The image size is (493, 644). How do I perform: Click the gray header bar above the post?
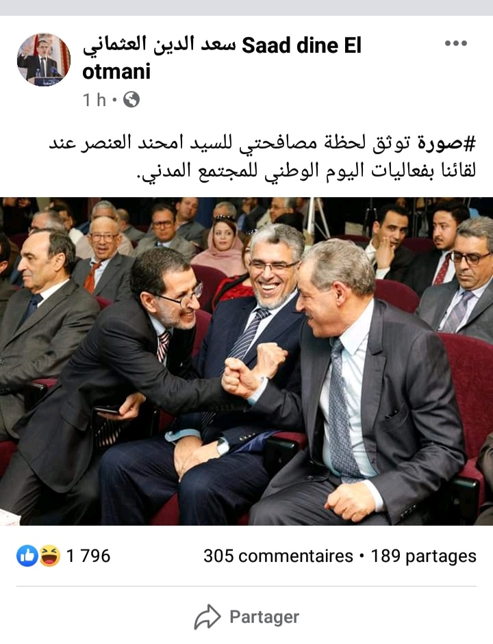pyautogui.click(x=246, y=8)
